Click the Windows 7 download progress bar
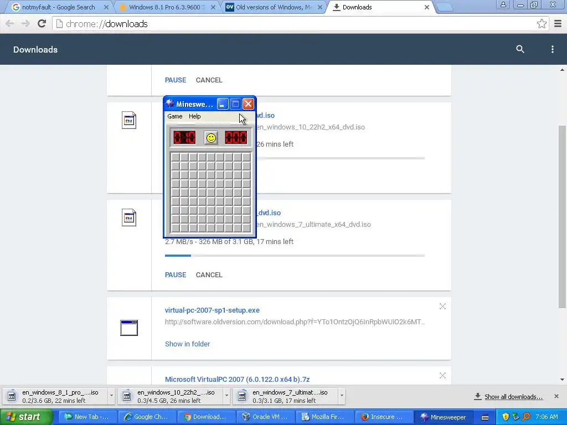The width and height of the screenshot is (567, 425). 295,256
